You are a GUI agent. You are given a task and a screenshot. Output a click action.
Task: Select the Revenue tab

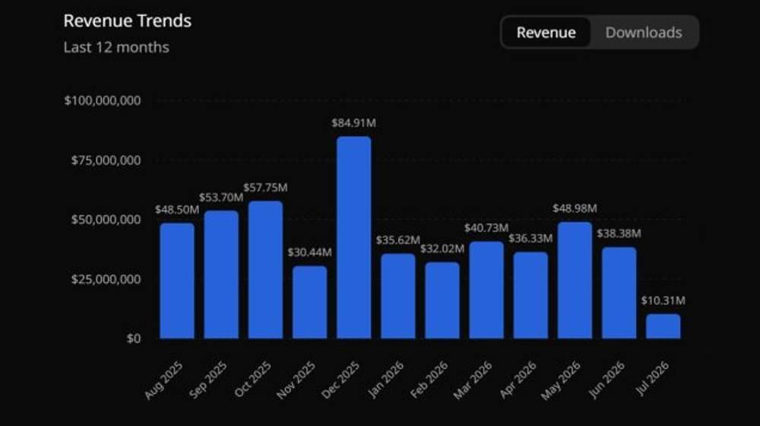546,33
